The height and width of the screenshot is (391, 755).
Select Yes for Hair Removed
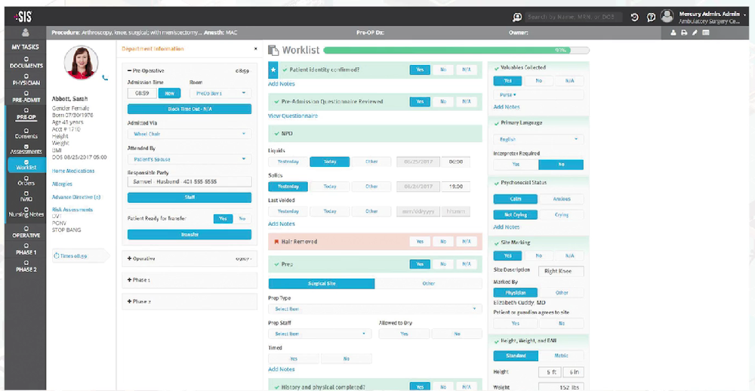pos(420,242)
